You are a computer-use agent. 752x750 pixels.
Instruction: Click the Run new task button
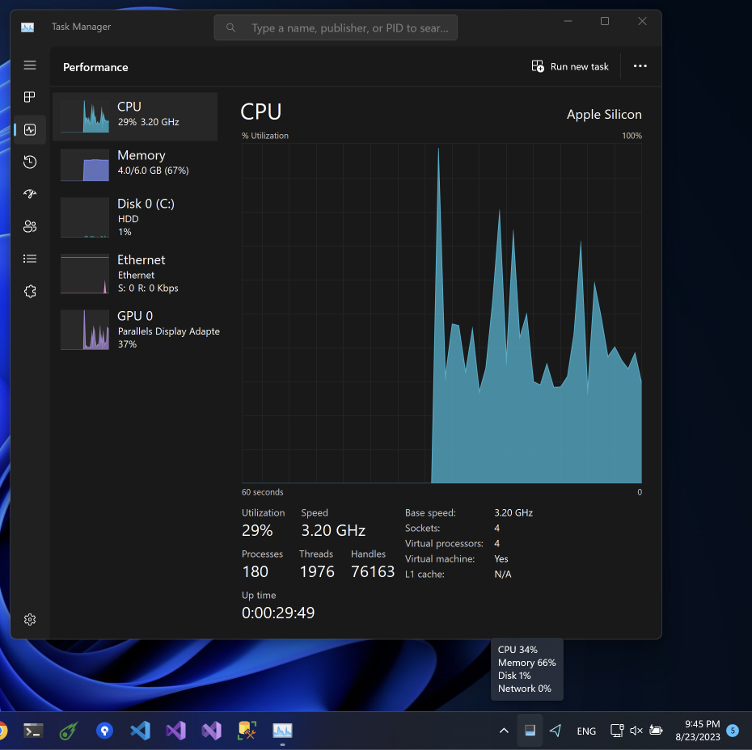point(570,66)
